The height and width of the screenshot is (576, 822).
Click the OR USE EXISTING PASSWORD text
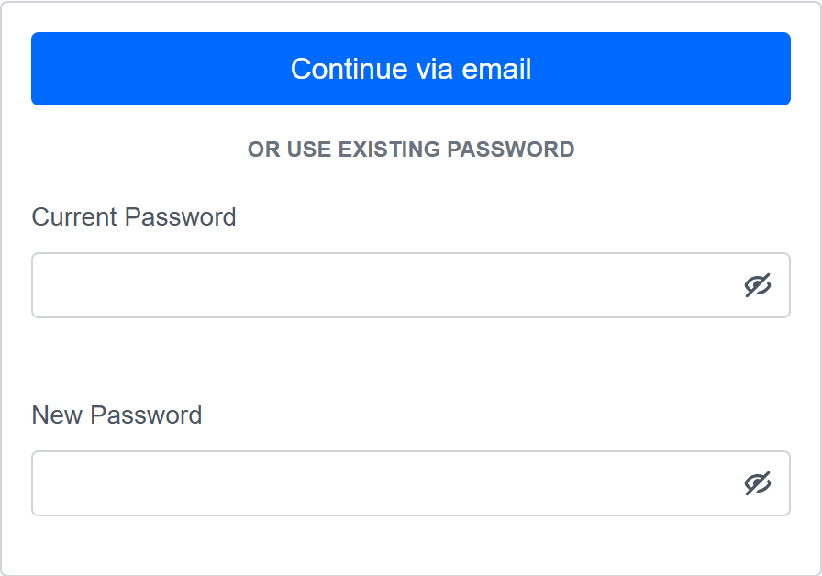coord(411,150)
